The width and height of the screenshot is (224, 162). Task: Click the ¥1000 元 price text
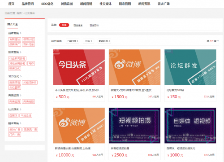175,155
